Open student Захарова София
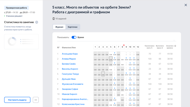This screenshot has width=190, height=107. pyautogui.click(x=70, y=89)
